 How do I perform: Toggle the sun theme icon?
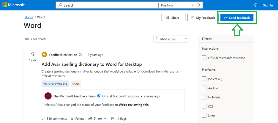point(255,5)
